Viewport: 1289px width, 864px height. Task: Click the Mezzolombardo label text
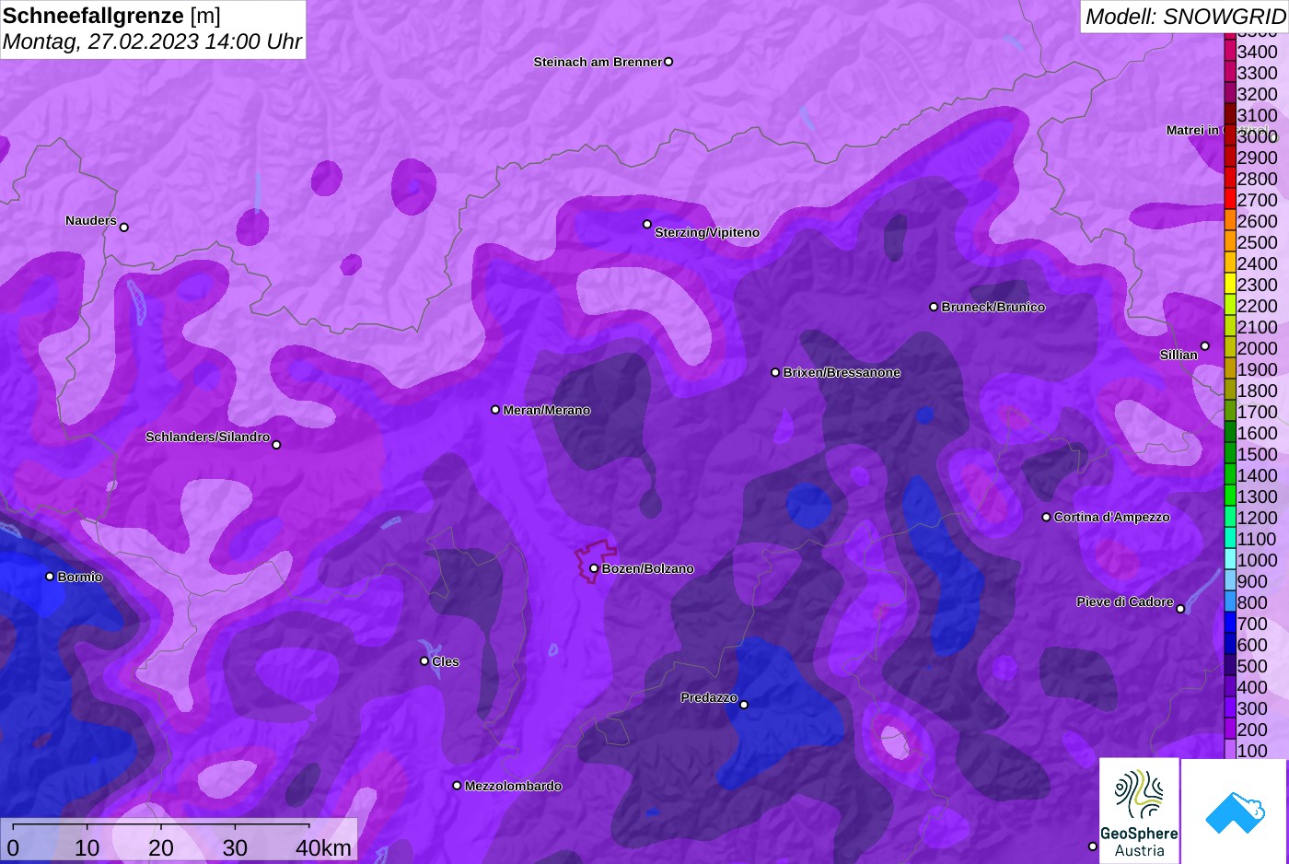tap(513, 786)
